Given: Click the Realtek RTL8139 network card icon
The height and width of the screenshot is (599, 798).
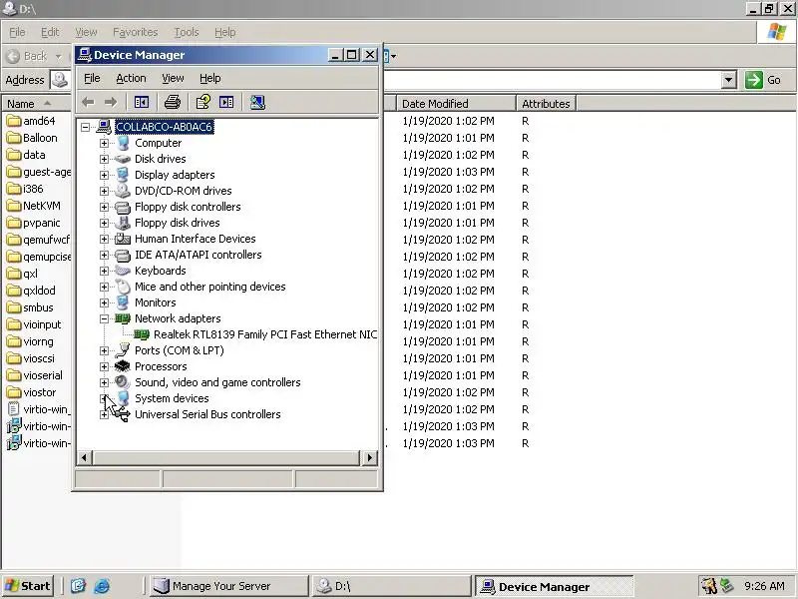Looking at the screenshot, I should (x=142, y=334).
